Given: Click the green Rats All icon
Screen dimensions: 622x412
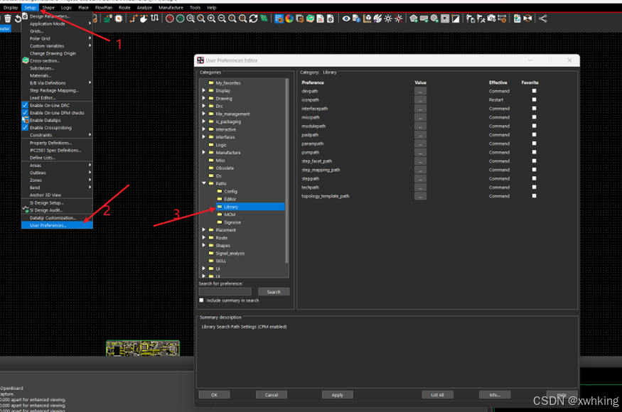Looking at the screenshot, I should point(180,18).
